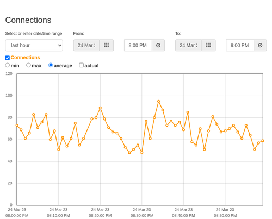Image resolution: width=272 pixels, height=219 pixels.
Task: Click the Connections page heading
Action: (x=28, y=20)
